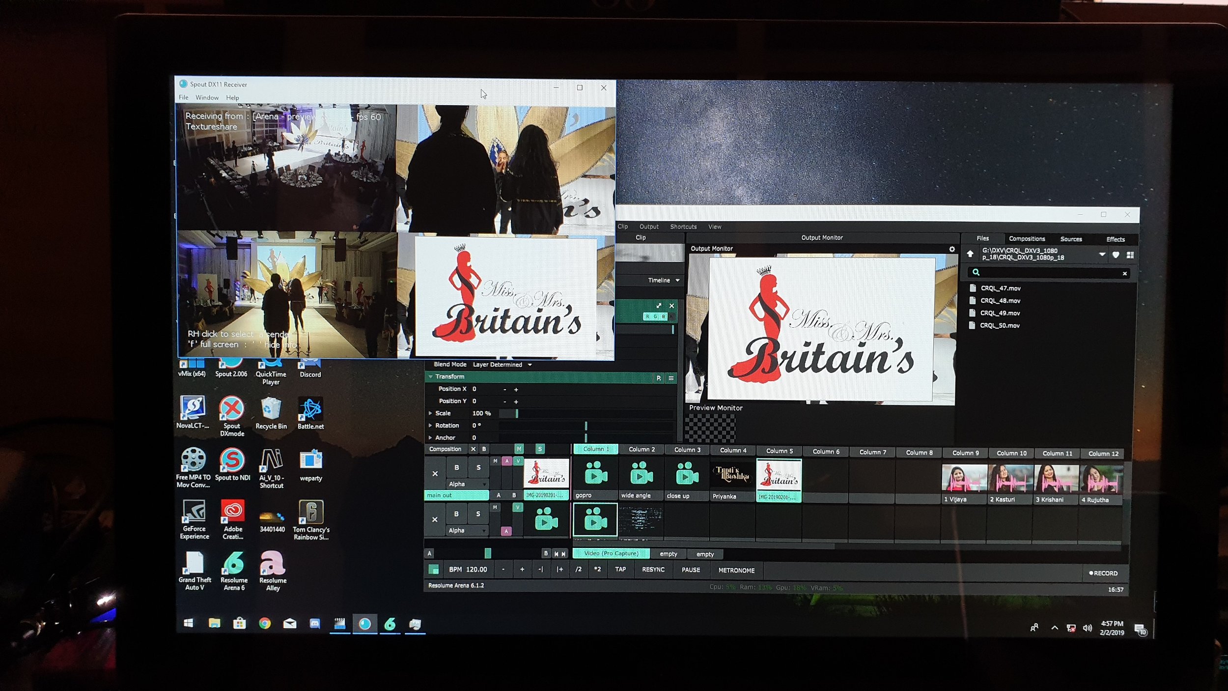The image size is (1228, 691).
Task: Toggle the METRONOME button
Action: click(x=736, y=570)
